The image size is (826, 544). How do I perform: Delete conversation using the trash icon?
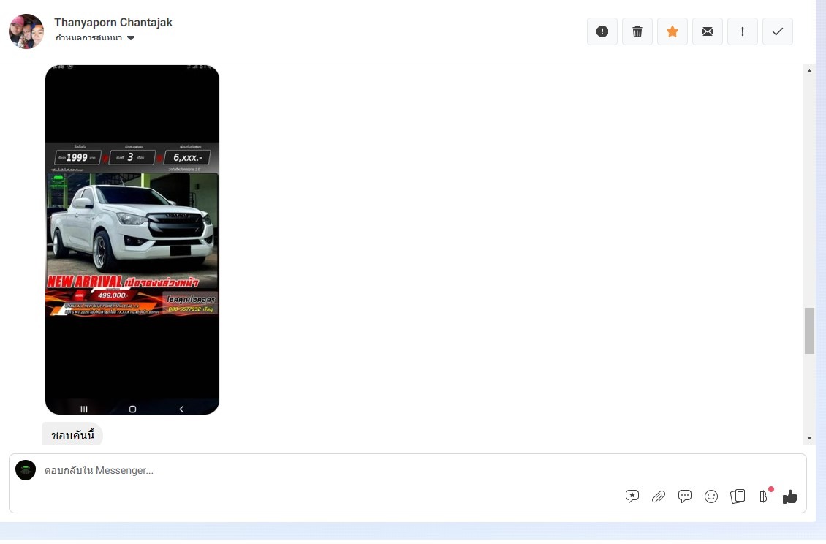(x=637, y=31)
